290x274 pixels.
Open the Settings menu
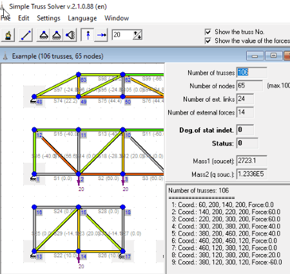coord(48,18)
